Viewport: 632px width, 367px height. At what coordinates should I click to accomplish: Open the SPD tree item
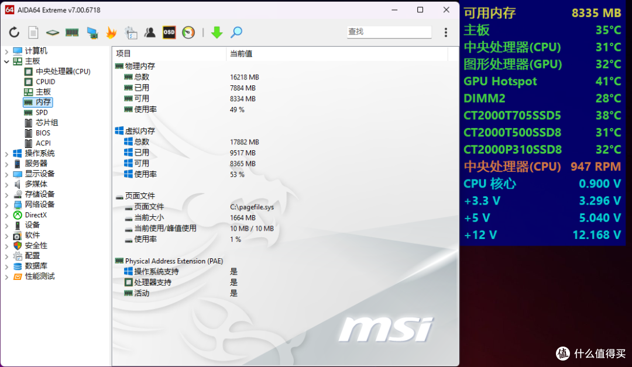42,112
